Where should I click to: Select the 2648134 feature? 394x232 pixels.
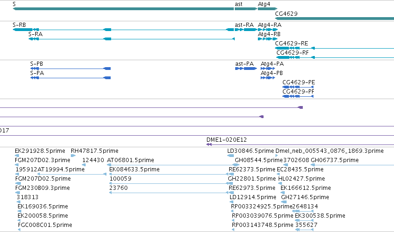pos(303,211)
